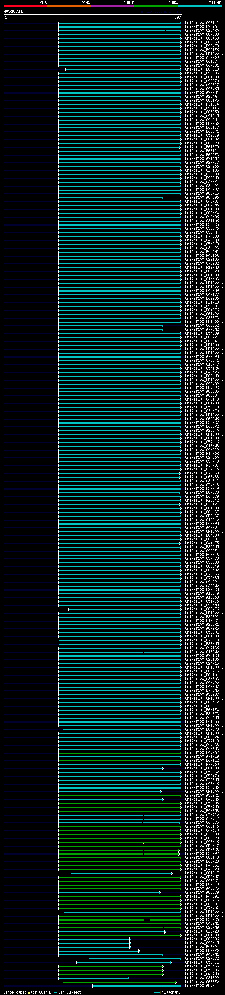Open hit UniRef100_Q9FY64
This screenshot has height=995, width=225.
coord(202,27)
